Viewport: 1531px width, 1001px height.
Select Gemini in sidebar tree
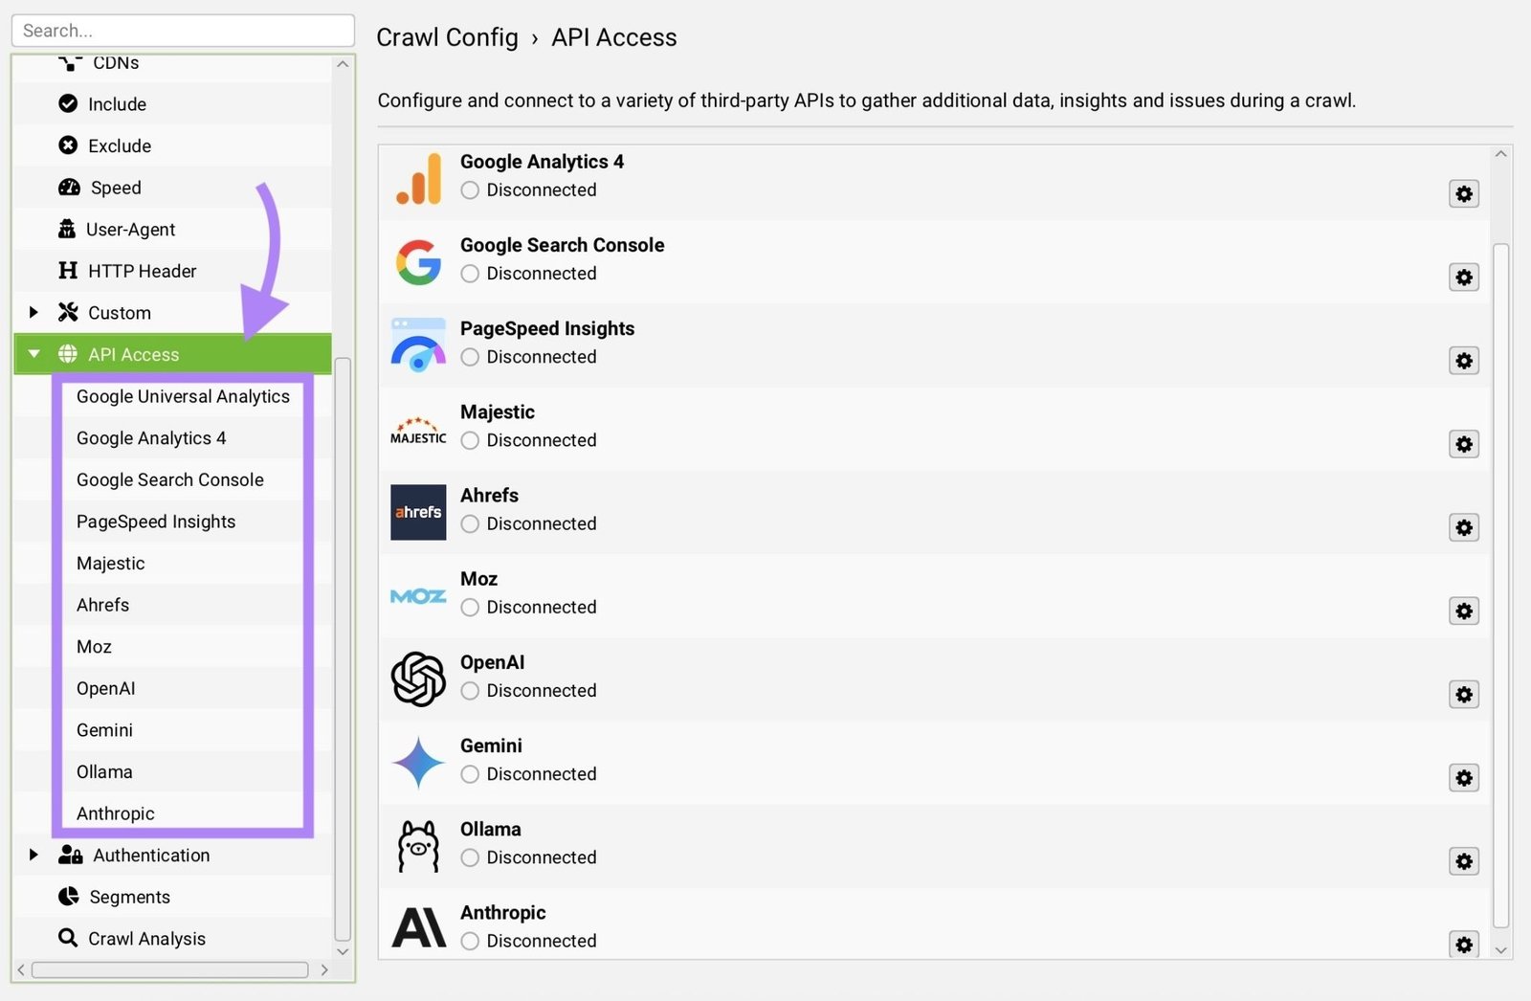104,730
